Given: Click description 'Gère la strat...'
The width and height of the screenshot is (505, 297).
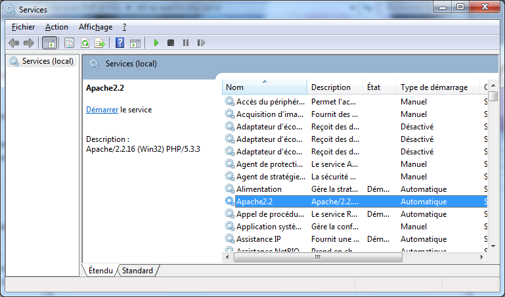Looking at the screenshot, I should click(x=334, y=189).
